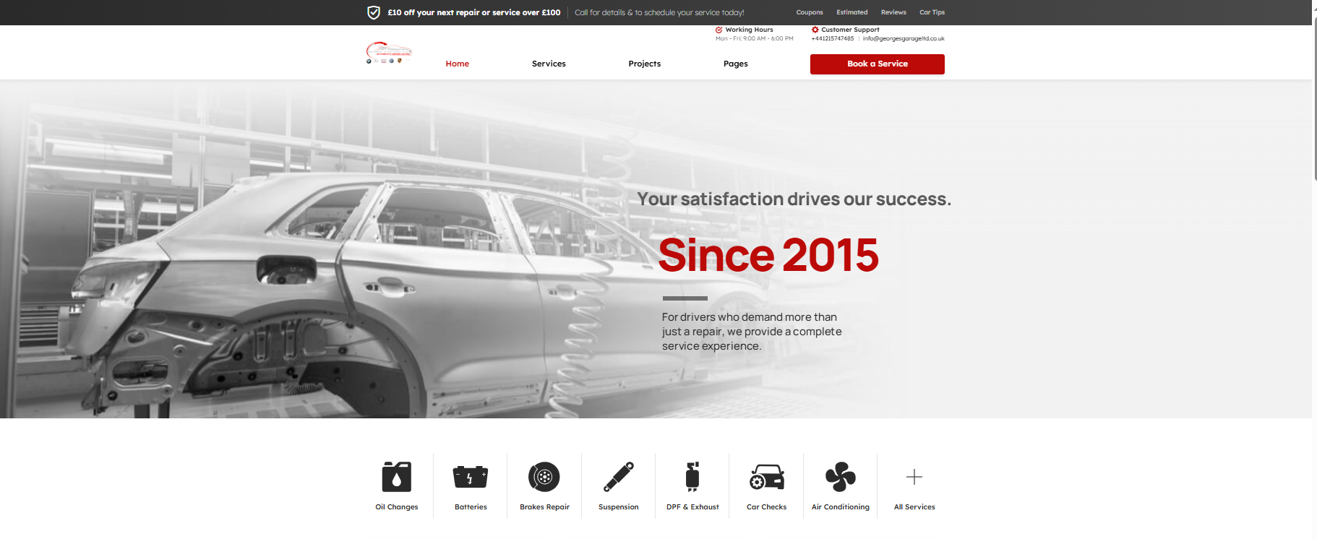1317x539 pixels.
Task: Click the Oil Changes icon
Action: 396,477
